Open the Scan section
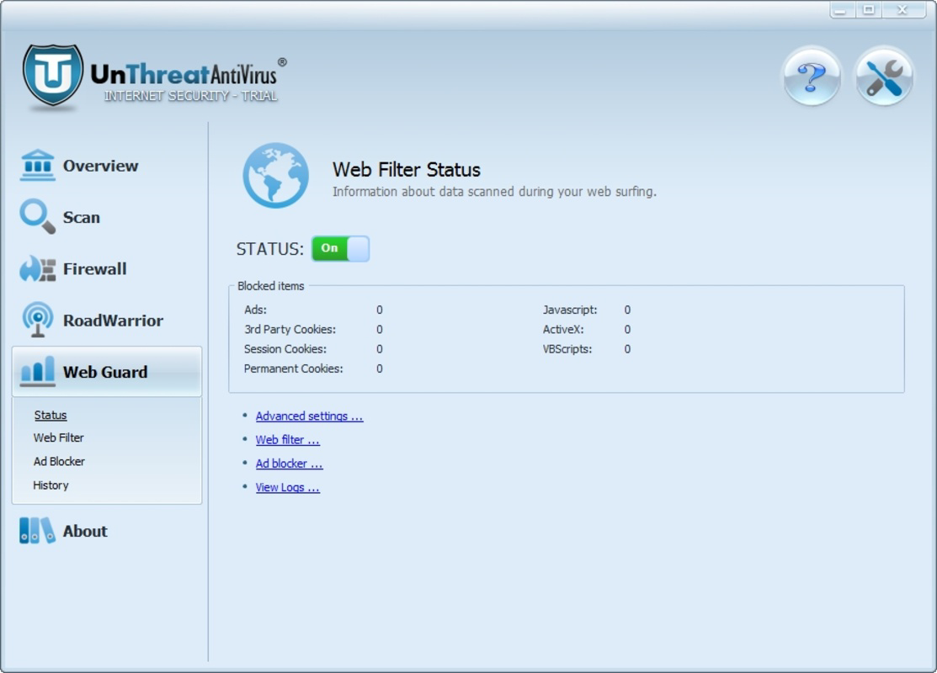Screen dimensions: 937x673 pyautogui.click(x=82, y=217)
